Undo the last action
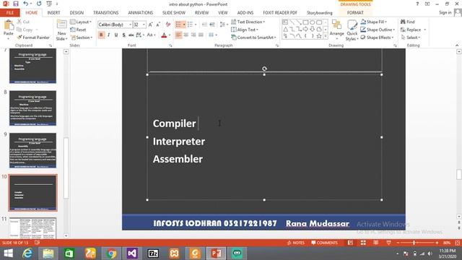Viewport: 462px width, 260px height. pos(26,4)
